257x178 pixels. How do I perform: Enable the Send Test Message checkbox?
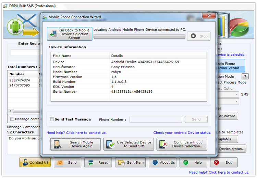point(51,119)
